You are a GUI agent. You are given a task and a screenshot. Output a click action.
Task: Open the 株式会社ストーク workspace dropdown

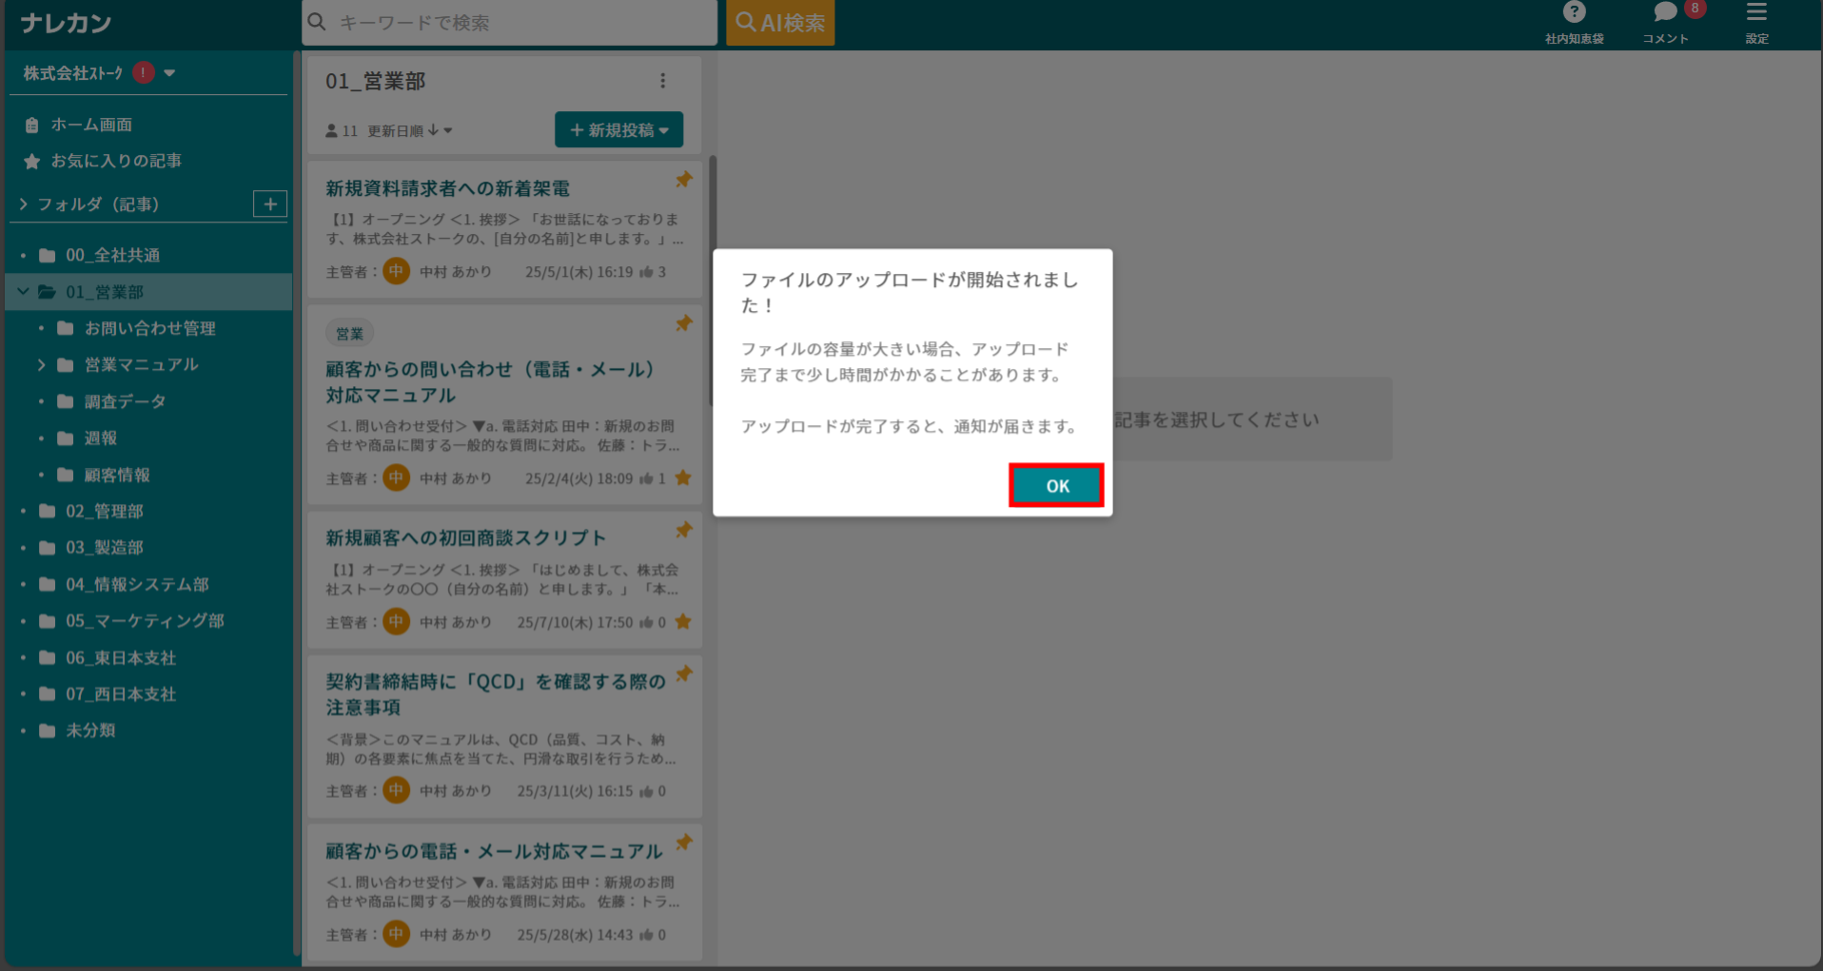169,71
